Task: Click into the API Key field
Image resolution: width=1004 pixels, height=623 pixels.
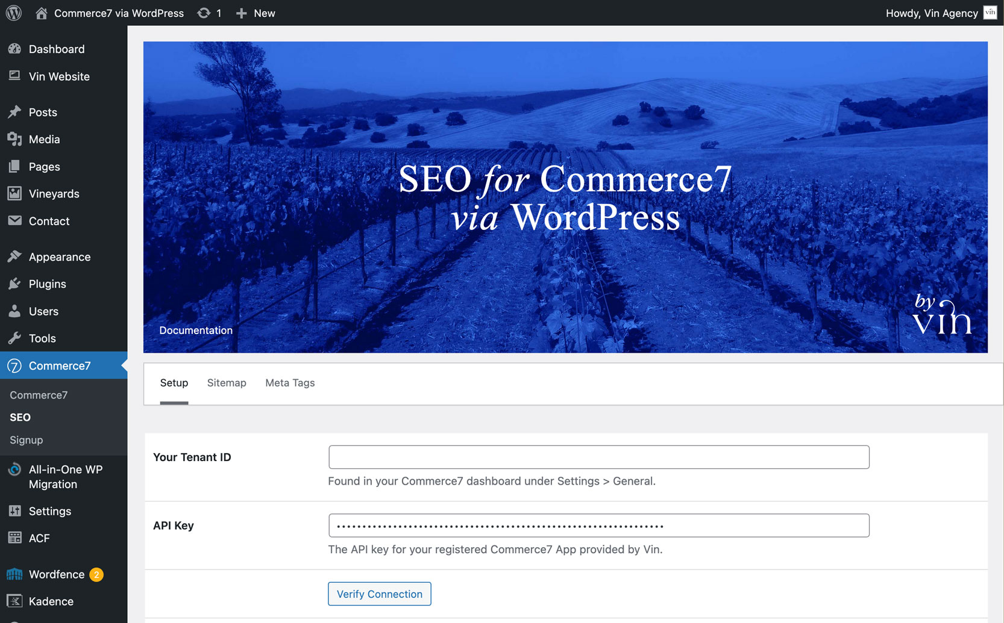Action: [598, 525]
